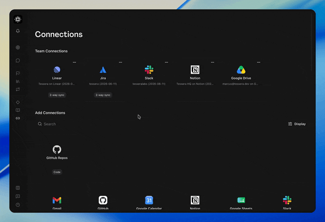Open the chat bubble icon in sidebar
This screenshot has width=325, height=222.
tap(18, 60)
